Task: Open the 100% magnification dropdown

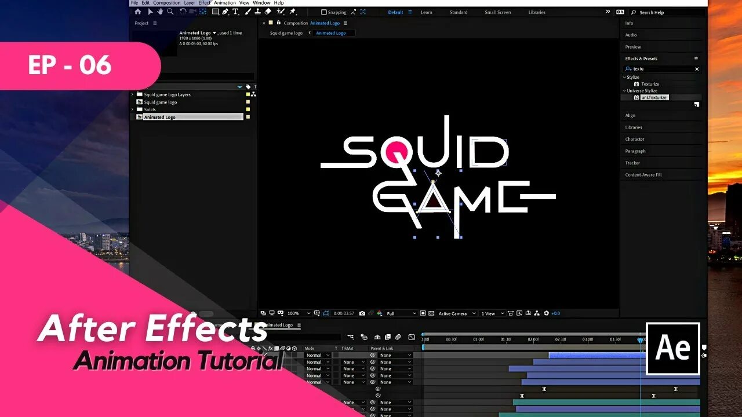Action: [x=299, y=313]
